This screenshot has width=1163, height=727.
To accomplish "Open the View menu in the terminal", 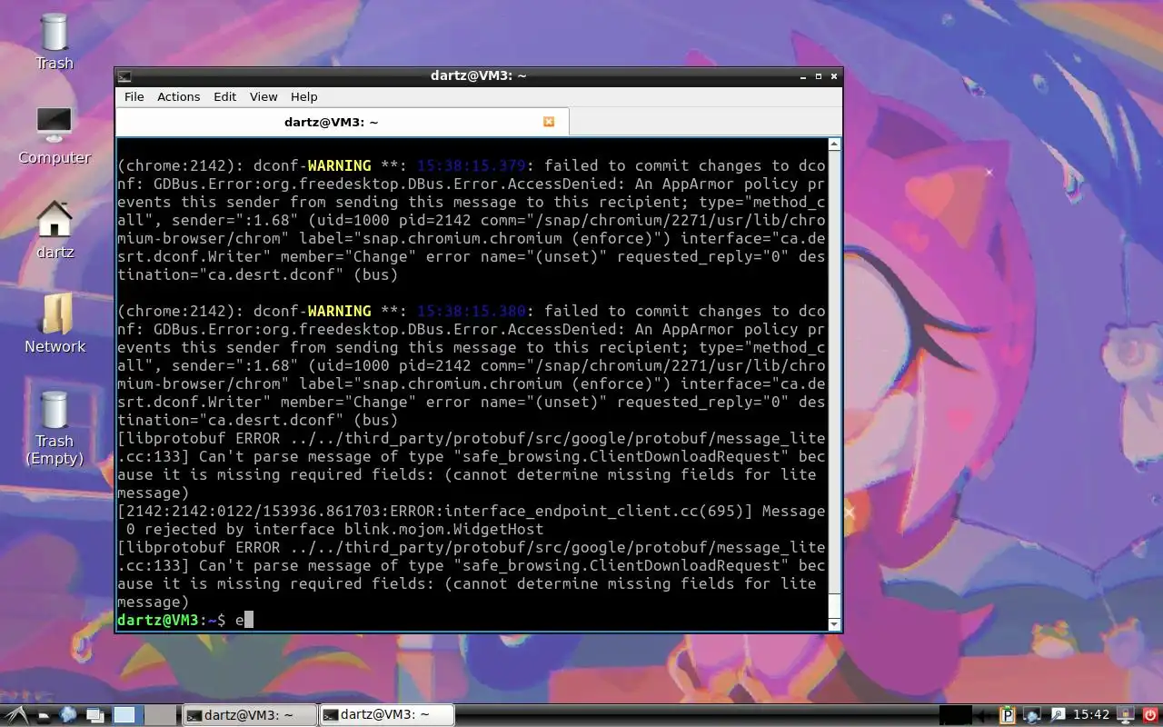I will [263, 96].
